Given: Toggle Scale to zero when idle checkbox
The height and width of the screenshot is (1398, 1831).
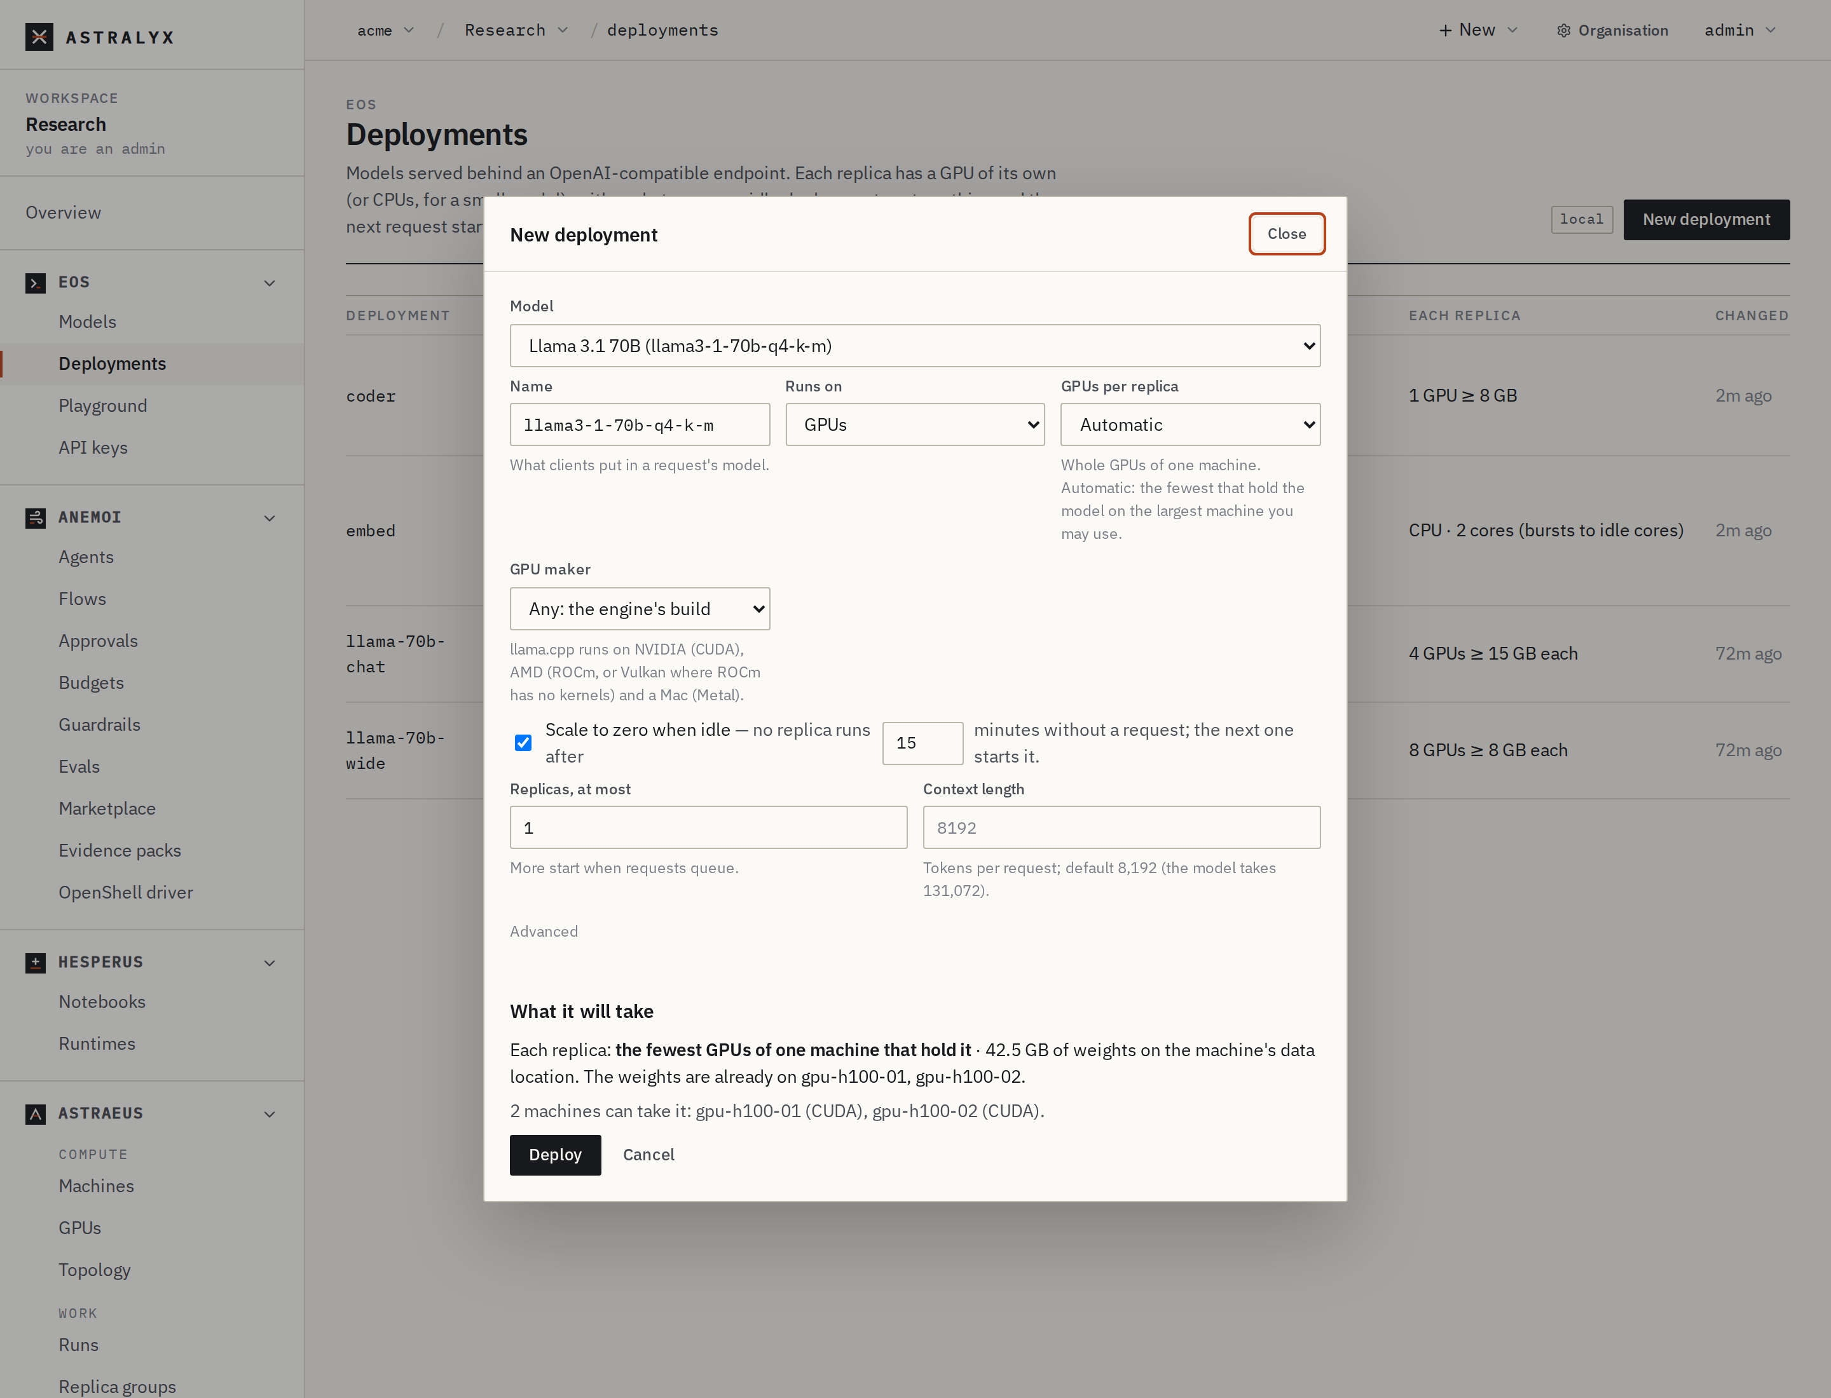Looking at the screenshot, I should [523, 743].
